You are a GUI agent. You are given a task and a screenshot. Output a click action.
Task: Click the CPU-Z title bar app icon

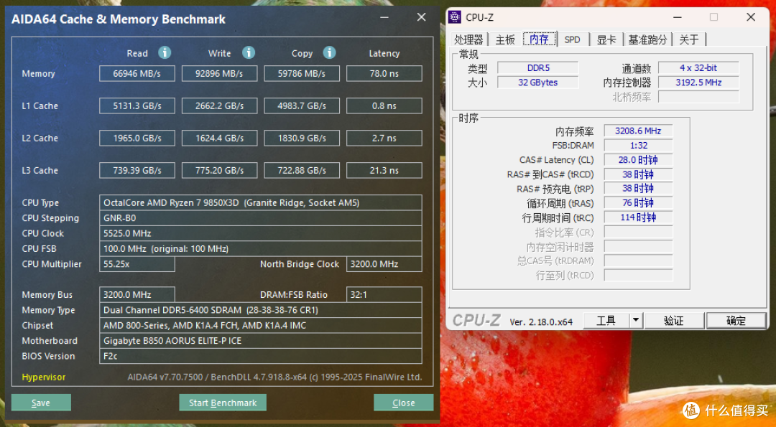coord(454,17)
